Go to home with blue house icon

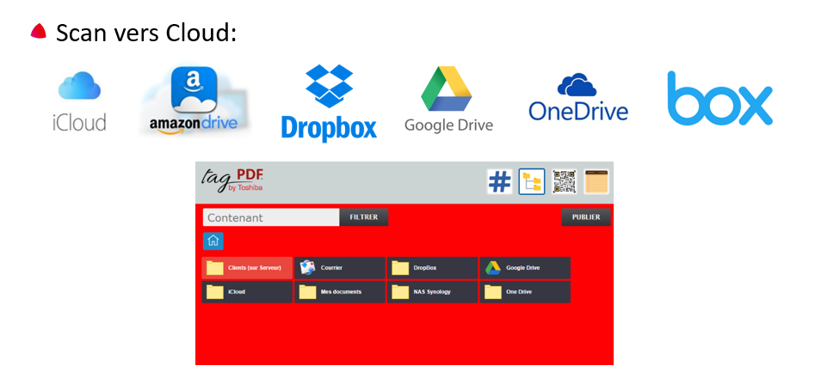[x=213, y=241]
